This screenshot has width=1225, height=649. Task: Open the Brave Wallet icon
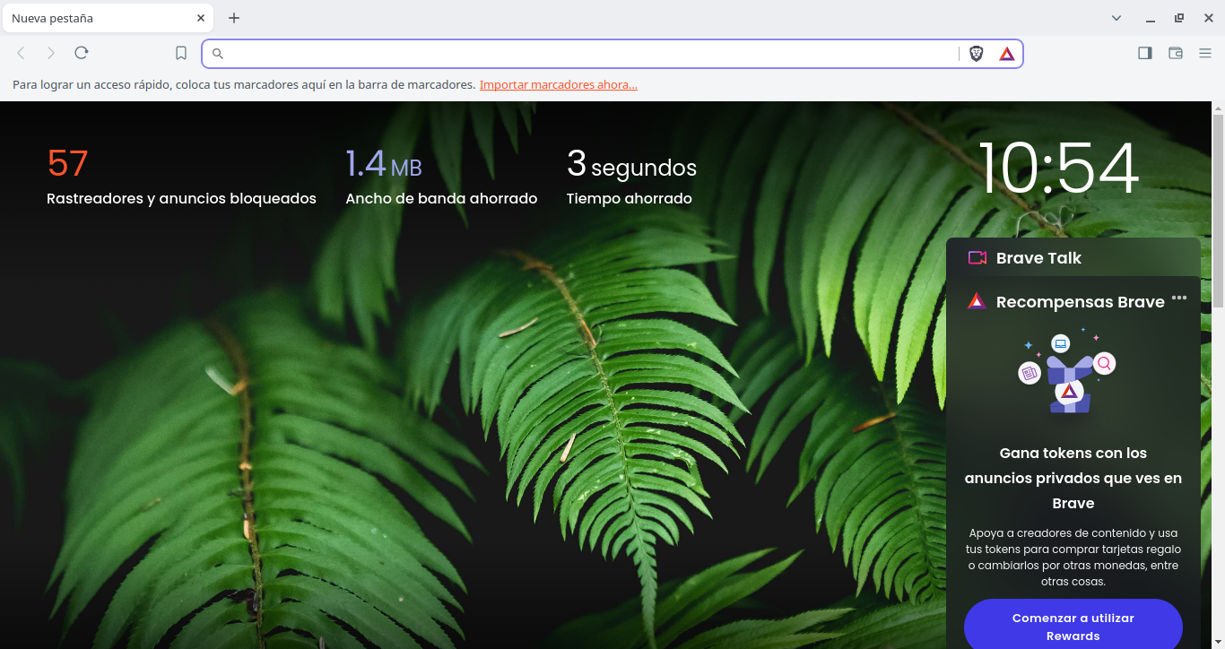[1176, 53]
